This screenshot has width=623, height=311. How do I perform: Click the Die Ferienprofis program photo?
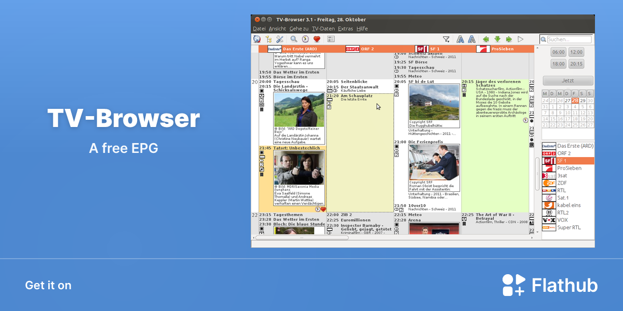[434, 162]
